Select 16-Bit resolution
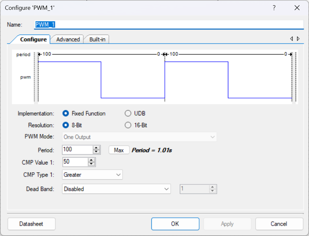 coord(128,125)
